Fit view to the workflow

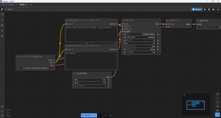(x=217, y=102)
